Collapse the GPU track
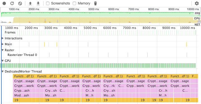 (3, 61)
